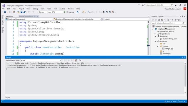This screenshot has width=188, height=106.
Task: Open the Index() member navigation dropdown
Action: coord(125,19)
